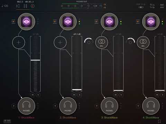This screenshot has width=166, height=124.
Task: Rewind transport to start
Action: tap(18, 6)
